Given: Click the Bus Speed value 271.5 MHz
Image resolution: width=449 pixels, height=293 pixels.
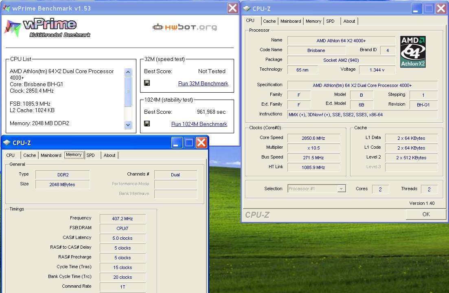Looking at the screenshot, I should [313, 158].
